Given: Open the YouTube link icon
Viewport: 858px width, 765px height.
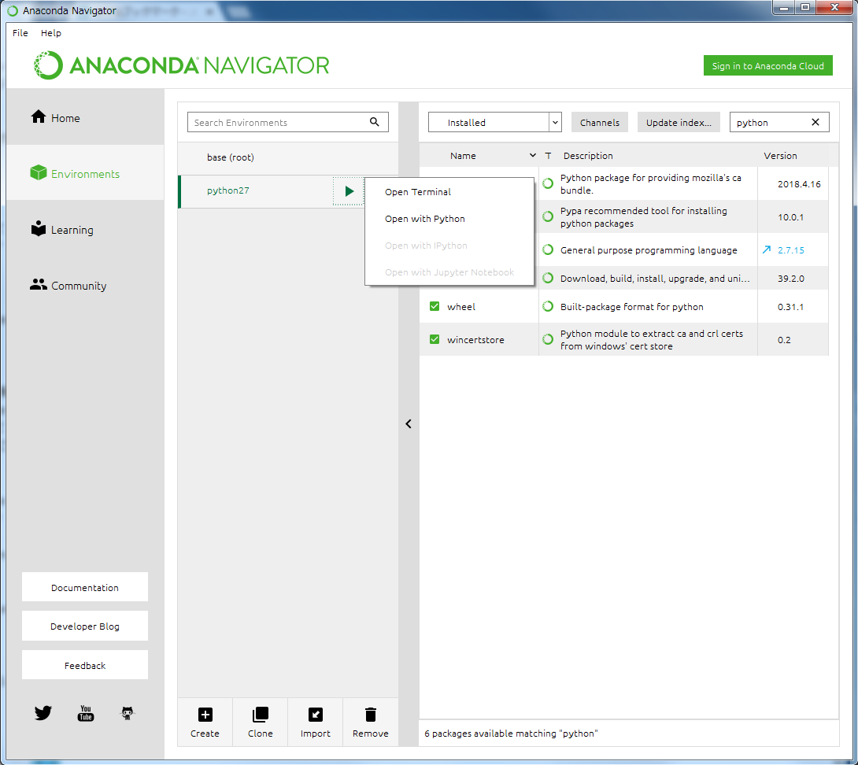Looking at the screenshot, I should tap(85, 713).
